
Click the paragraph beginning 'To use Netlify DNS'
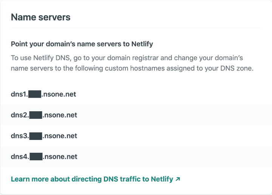[132, 63]
